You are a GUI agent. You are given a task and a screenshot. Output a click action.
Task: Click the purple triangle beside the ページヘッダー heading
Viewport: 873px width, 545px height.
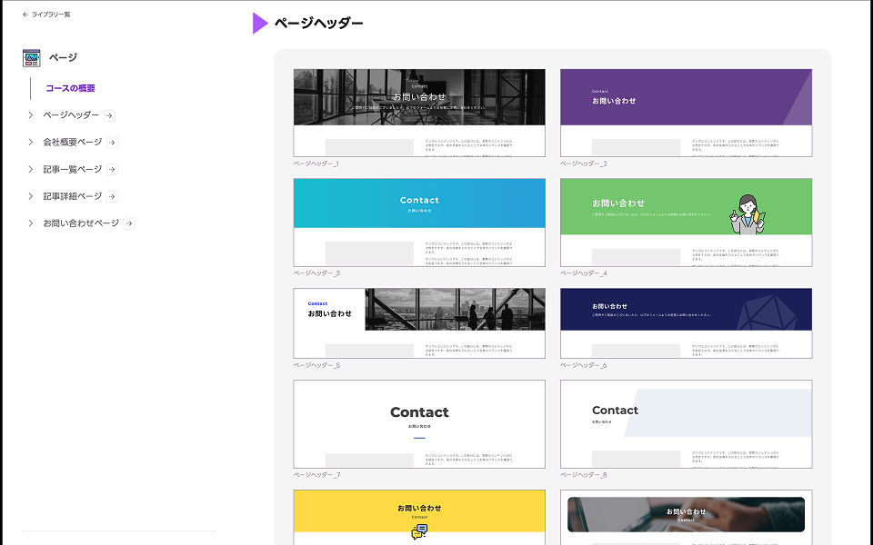coord(260,23)
